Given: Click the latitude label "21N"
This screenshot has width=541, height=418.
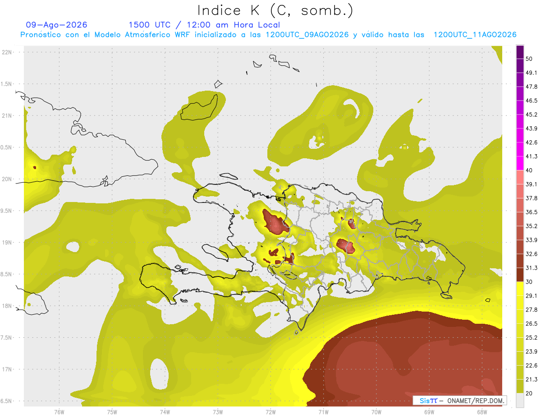Looking at the screenshot, I should (7, 115).
